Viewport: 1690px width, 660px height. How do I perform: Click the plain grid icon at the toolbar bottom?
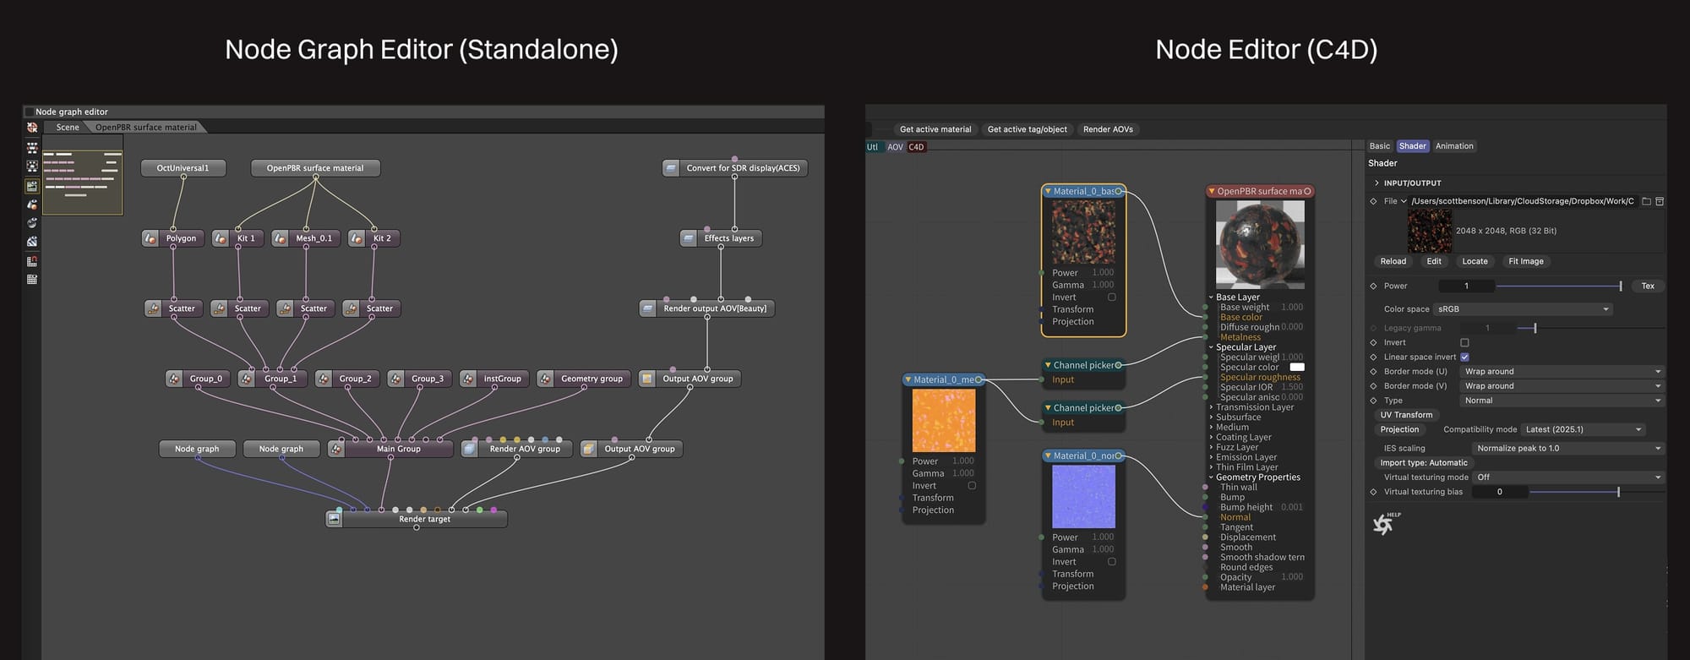[x=32, y=279]
